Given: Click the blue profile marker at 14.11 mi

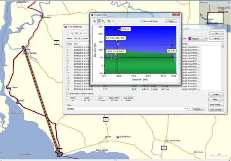Looking at the screenshot, I should 115,58.
